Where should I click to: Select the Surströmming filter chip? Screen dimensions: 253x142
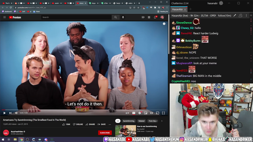(128, 121)
